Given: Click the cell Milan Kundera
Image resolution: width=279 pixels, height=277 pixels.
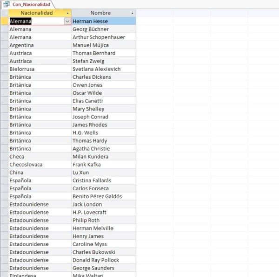Looking at the screenshot, I should pyautogui.click(x=104, y=157).
